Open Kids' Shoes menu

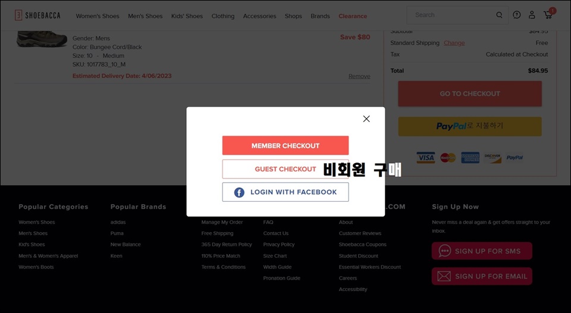pos(187,16)
